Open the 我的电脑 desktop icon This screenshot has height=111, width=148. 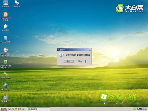point(5,4)
